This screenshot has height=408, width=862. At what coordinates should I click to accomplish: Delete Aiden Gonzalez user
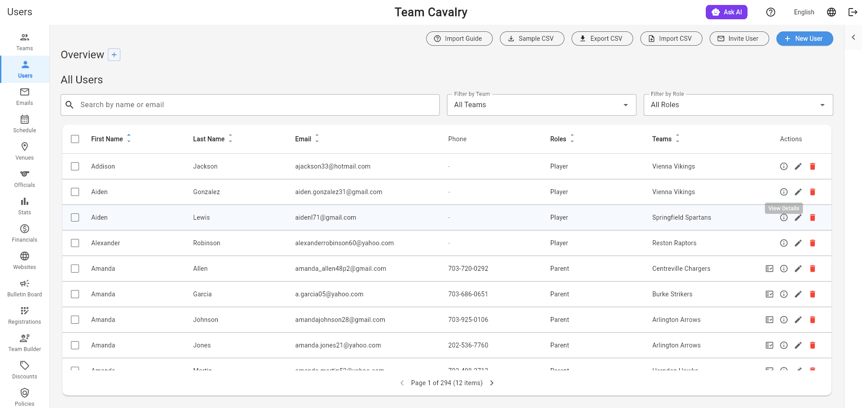coord(813,192)
